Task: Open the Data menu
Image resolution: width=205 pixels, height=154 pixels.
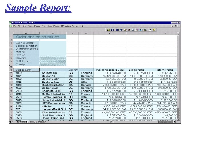Action: pyautogui.click(x=50, y=26)
